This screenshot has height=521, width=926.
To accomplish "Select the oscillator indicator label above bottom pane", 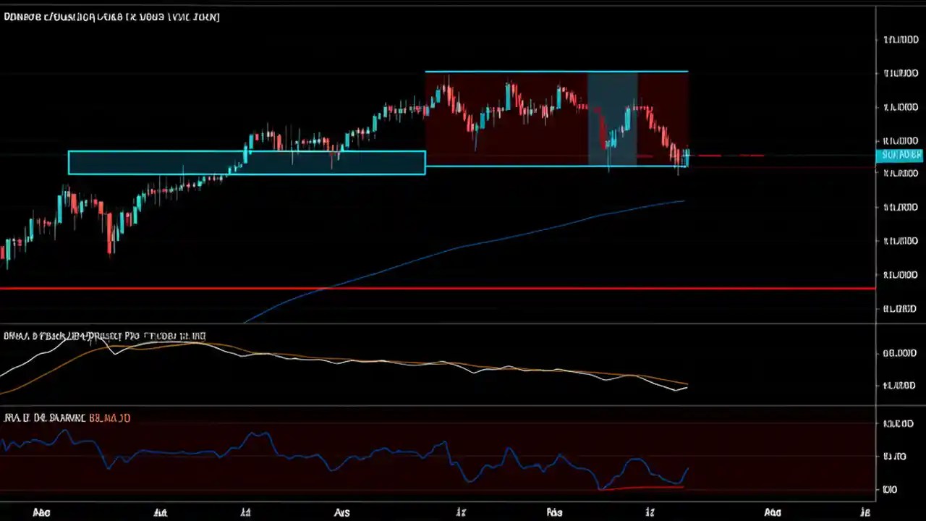I will click(x=67, y=418).
